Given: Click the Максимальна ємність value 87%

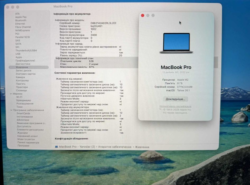Looking at the screenshot, I should tap(92, 67).
